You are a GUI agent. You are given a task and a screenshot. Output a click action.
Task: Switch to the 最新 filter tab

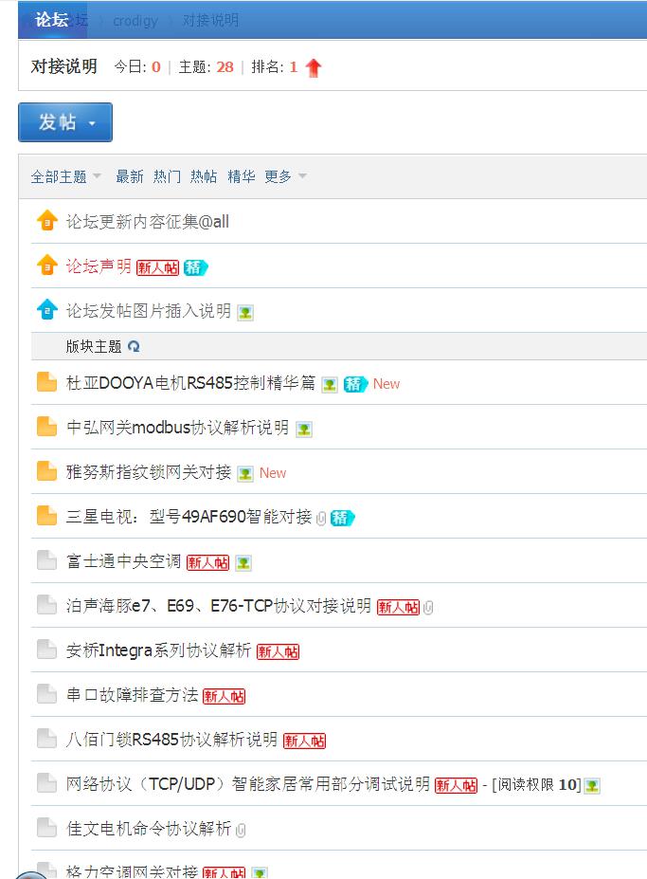click(130, 176)
